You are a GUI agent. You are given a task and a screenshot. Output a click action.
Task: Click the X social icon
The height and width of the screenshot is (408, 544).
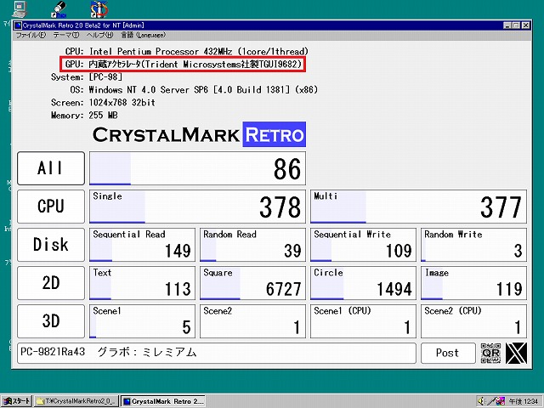(516, 353)
